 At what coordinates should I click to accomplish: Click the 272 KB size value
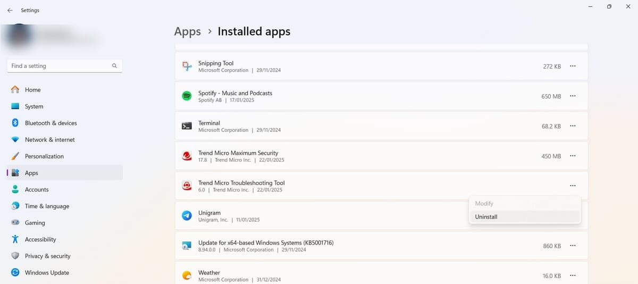[552, 66]
